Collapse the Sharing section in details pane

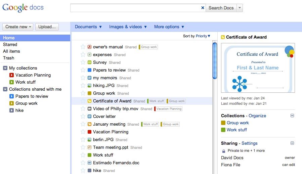tap(292, 143)
